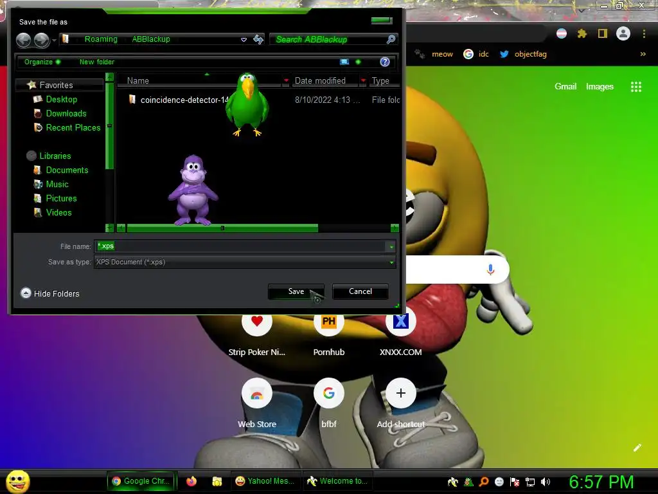Screen dimensions: 658x494
Task: Expand the File name dropdown arrow
Action: pos(391,246)
